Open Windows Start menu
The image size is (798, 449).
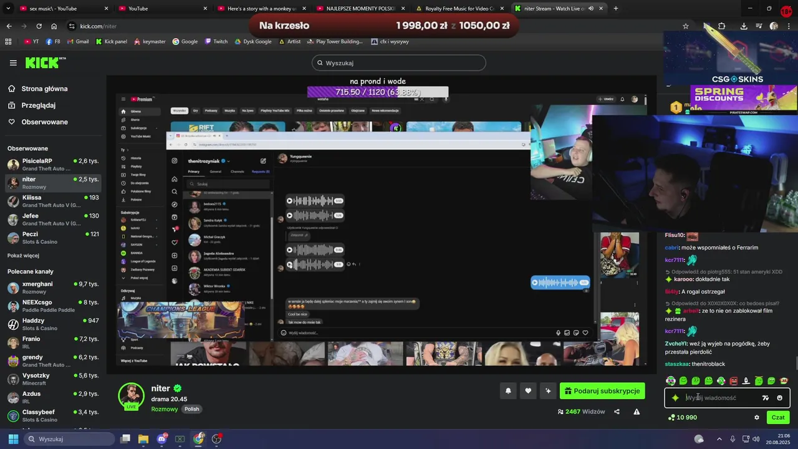tap(13, 439)
